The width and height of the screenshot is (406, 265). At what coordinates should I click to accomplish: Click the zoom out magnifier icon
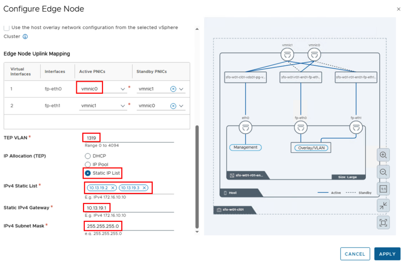click(x=383, y=172)
